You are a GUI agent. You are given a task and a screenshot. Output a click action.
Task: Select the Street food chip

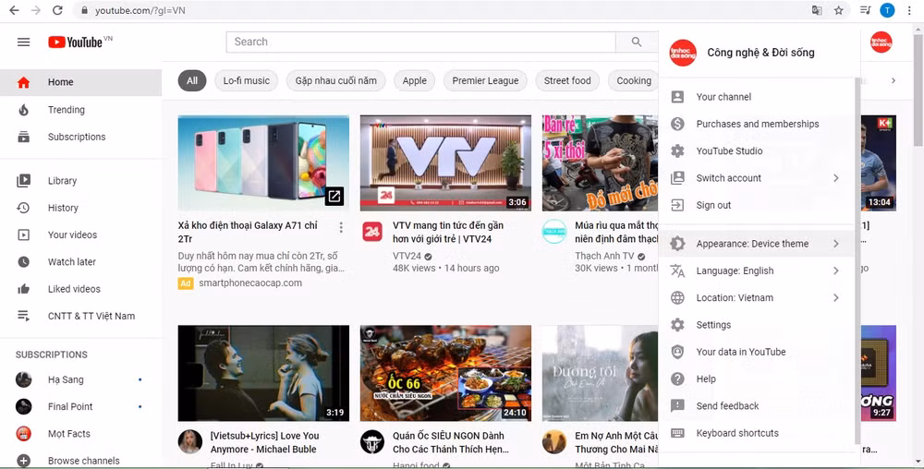point(567,80)
